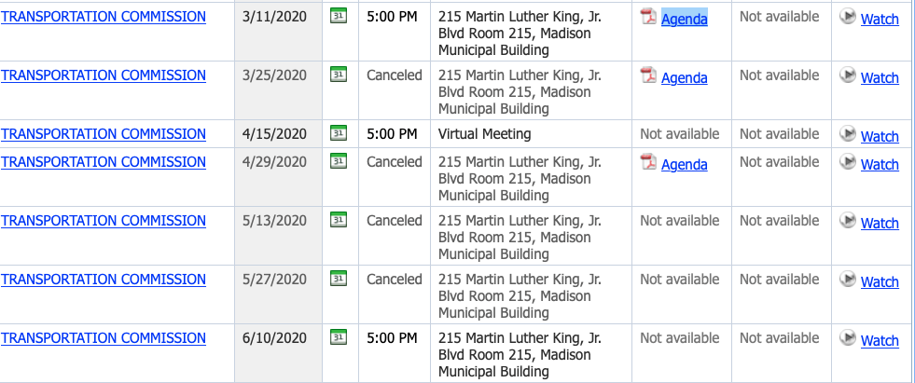Watch the 6/10/2020 meeting video
915x383 pixels.
click(880, 340)
